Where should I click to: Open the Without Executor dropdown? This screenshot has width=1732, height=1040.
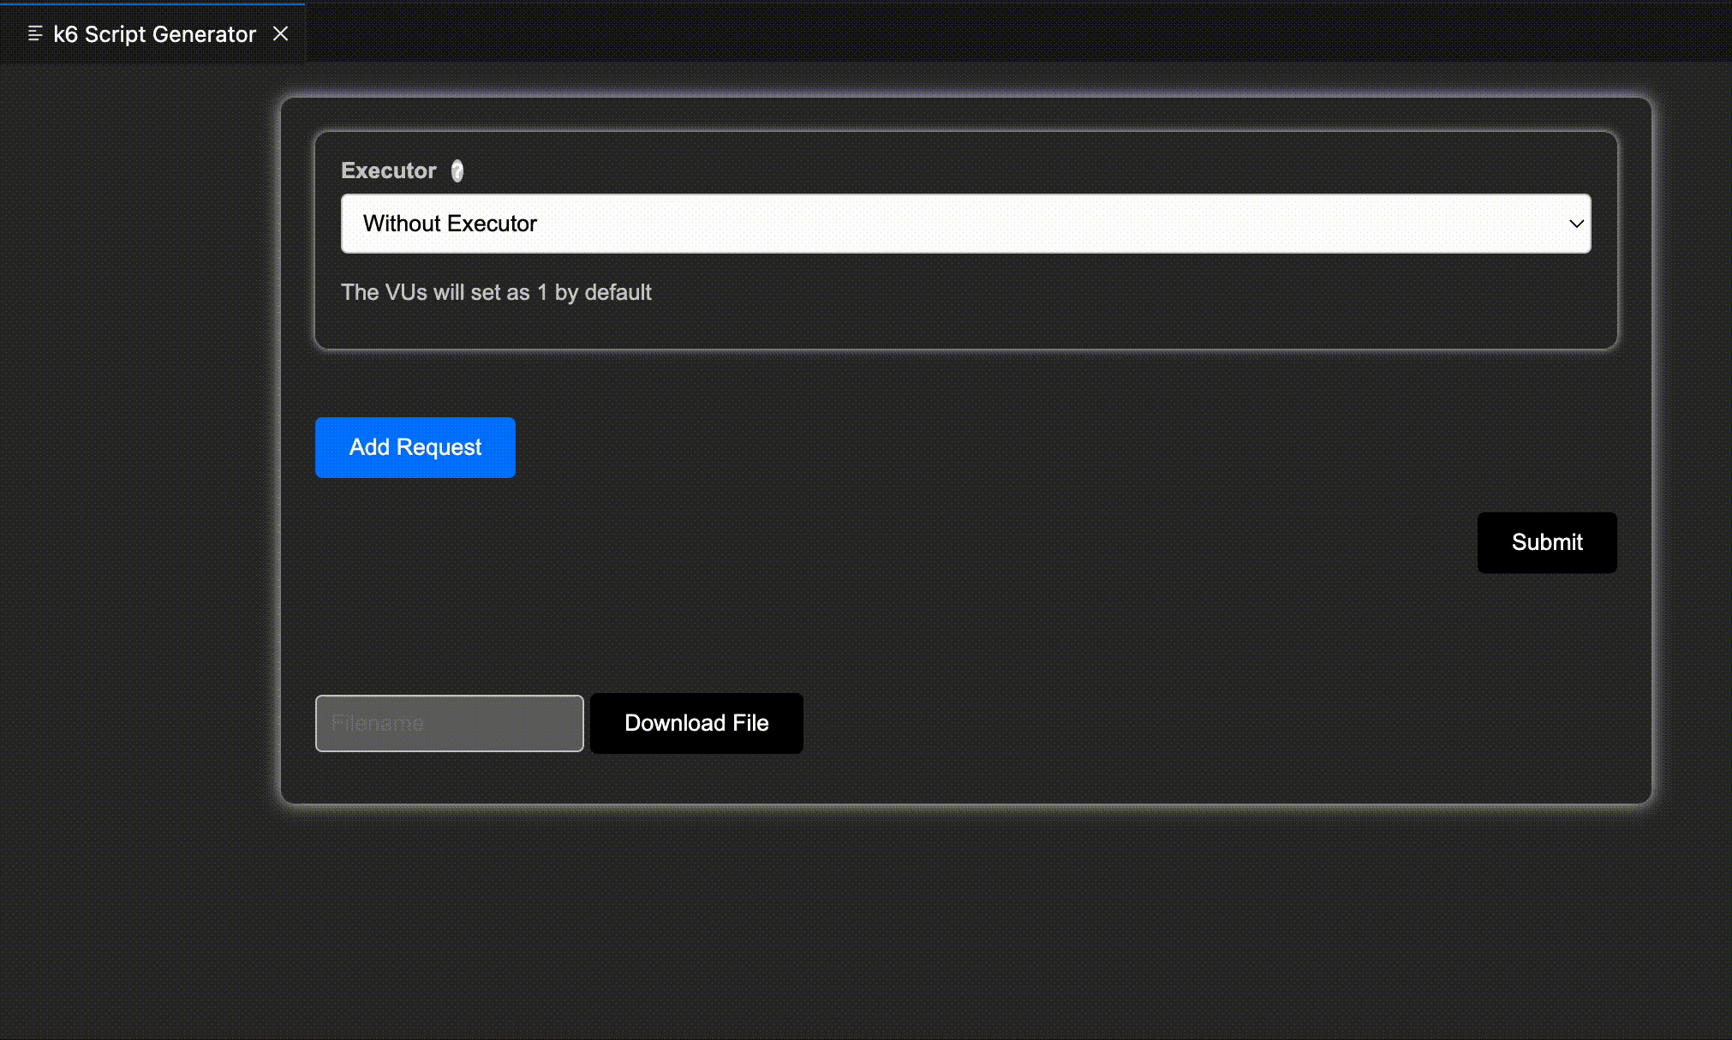tap(965, 224)
